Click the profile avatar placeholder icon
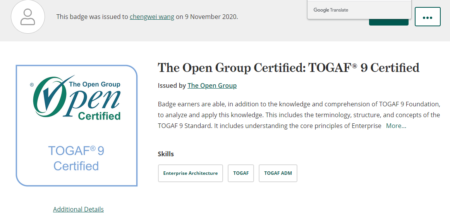This screenshot has width=450, height=222. click(x=28, y=17)
